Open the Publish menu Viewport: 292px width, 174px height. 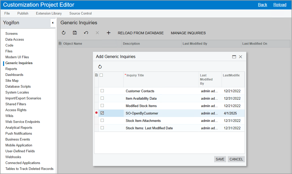23,13
